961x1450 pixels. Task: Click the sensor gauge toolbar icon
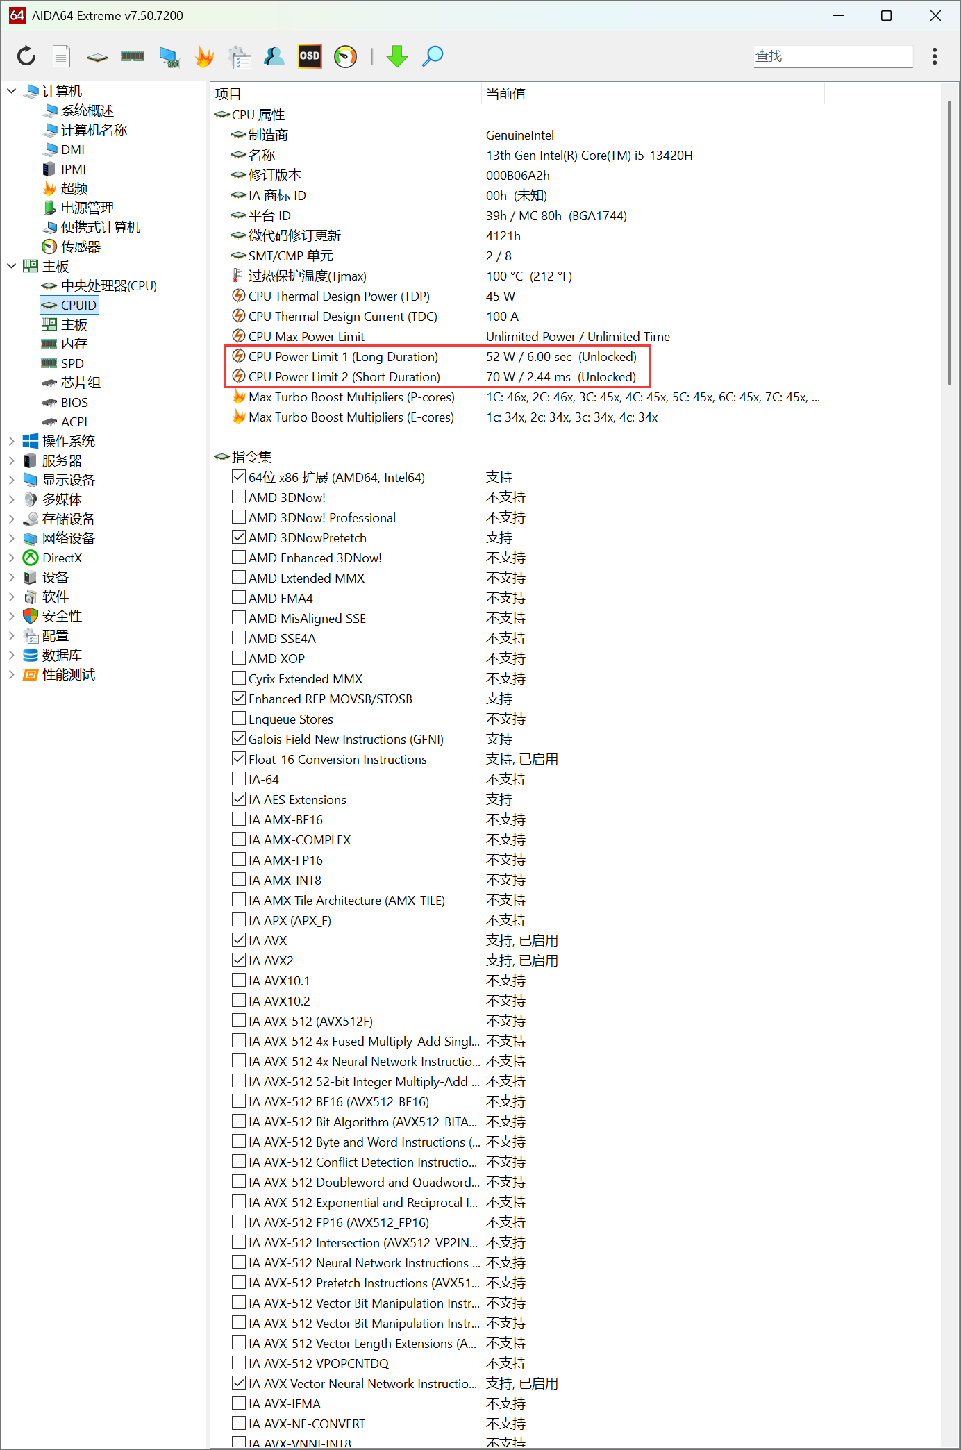point(345,56)
